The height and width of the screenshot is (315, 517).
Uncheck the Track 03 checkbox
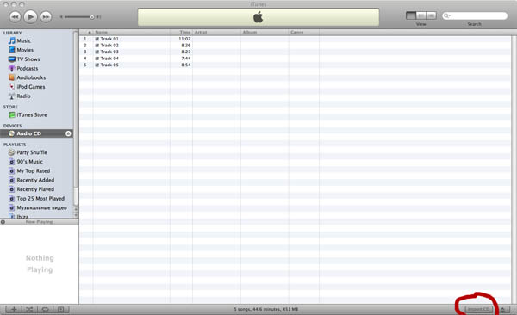(x=97, y=52)
